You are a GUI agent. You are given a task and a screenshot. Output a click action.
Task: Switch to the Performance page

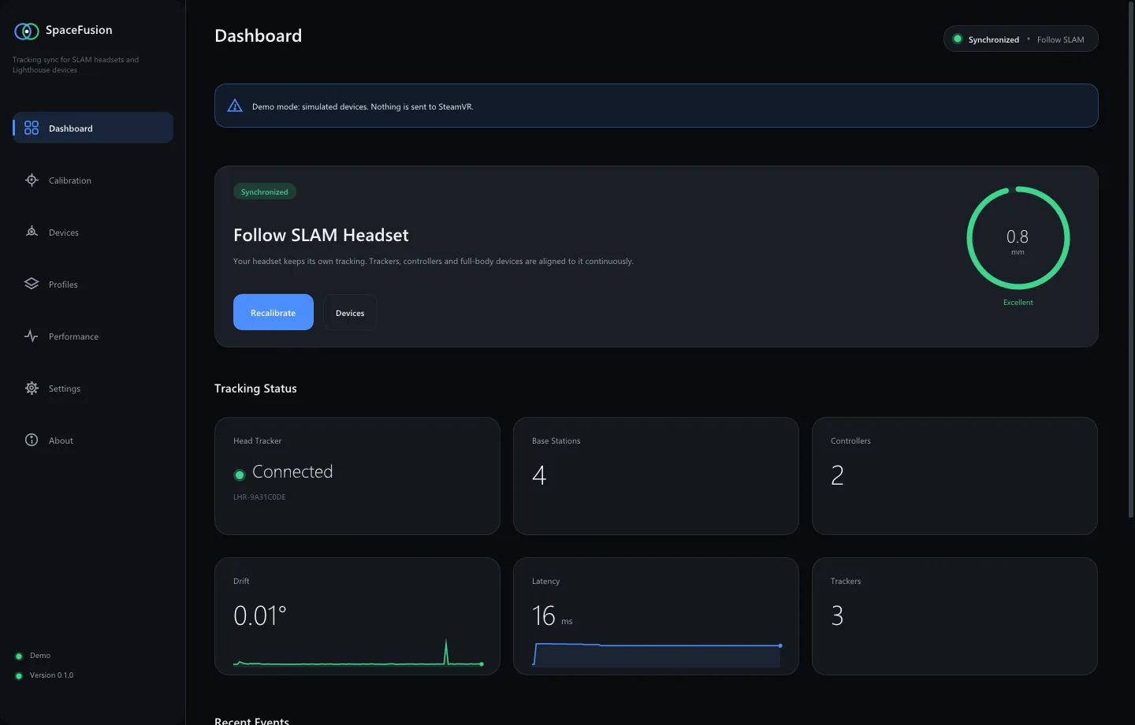click(x=93, y=336)
